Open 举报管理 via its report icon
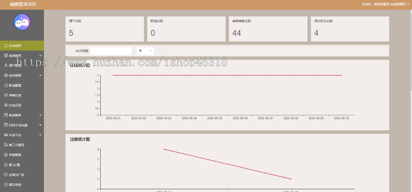The height and width of the screenshot is (192, 412). (6, 155)
